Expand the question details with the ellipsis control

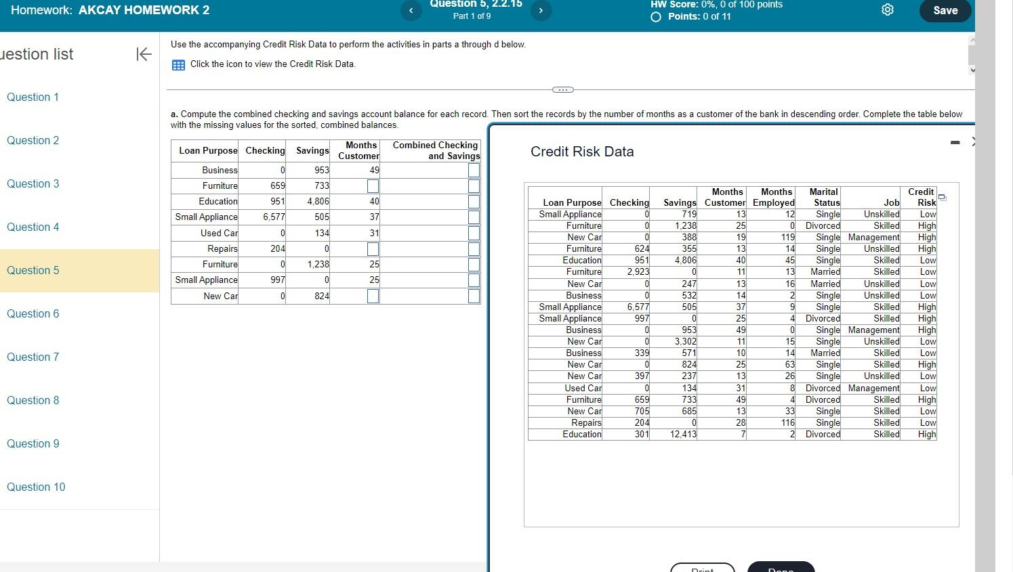pos(562,89)
